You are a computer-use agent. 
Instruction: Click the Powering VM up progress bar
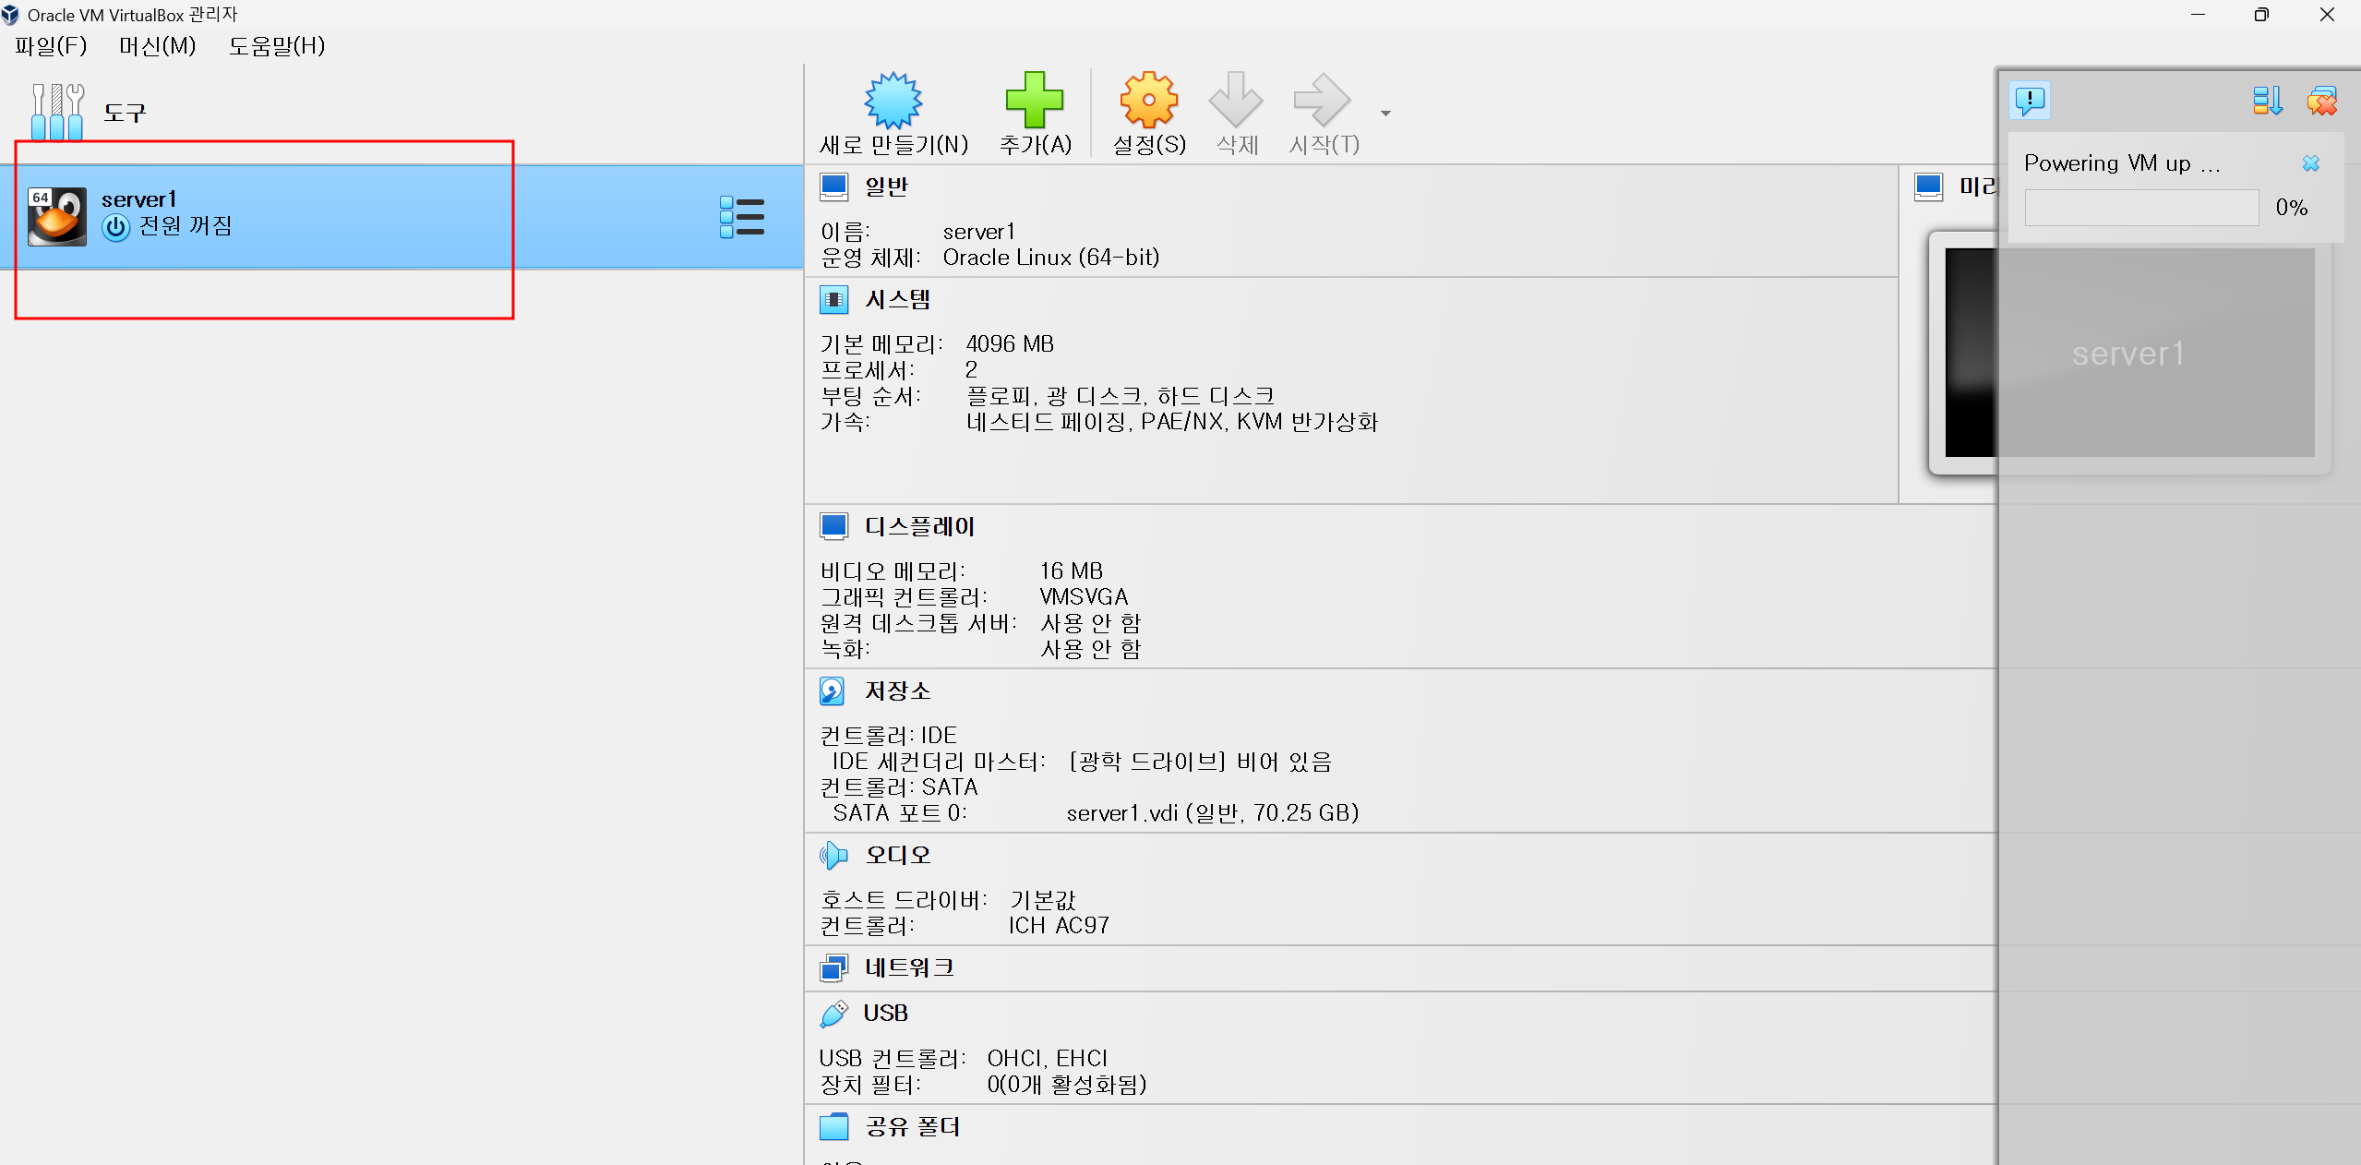tap(2141, 208)
